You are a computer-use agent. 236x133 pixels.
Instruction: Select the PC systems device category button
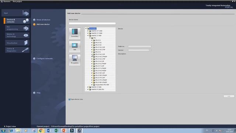click(74, 60)
